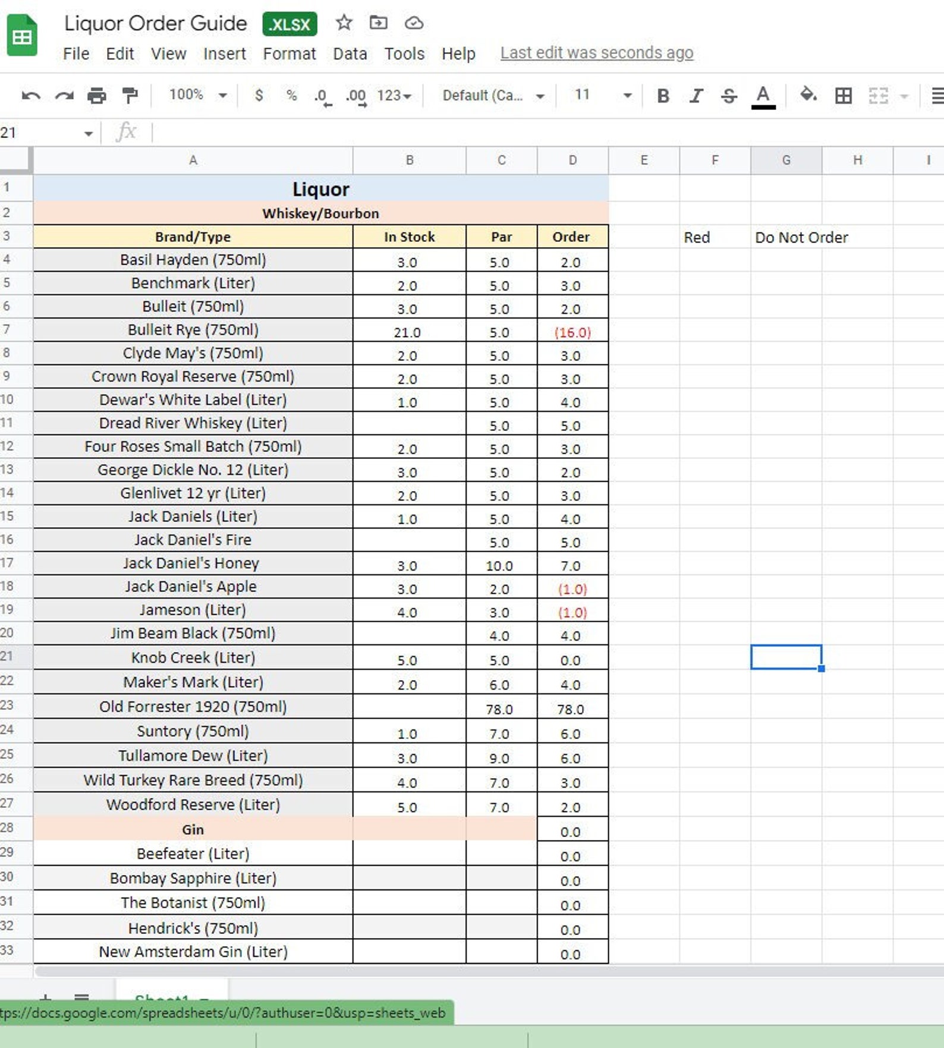
Task: Open the View menu
Action: click(168, 53)
